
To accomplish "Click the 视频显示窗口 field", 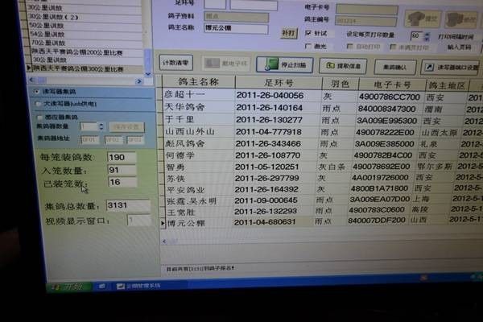I will click(139, 220).
